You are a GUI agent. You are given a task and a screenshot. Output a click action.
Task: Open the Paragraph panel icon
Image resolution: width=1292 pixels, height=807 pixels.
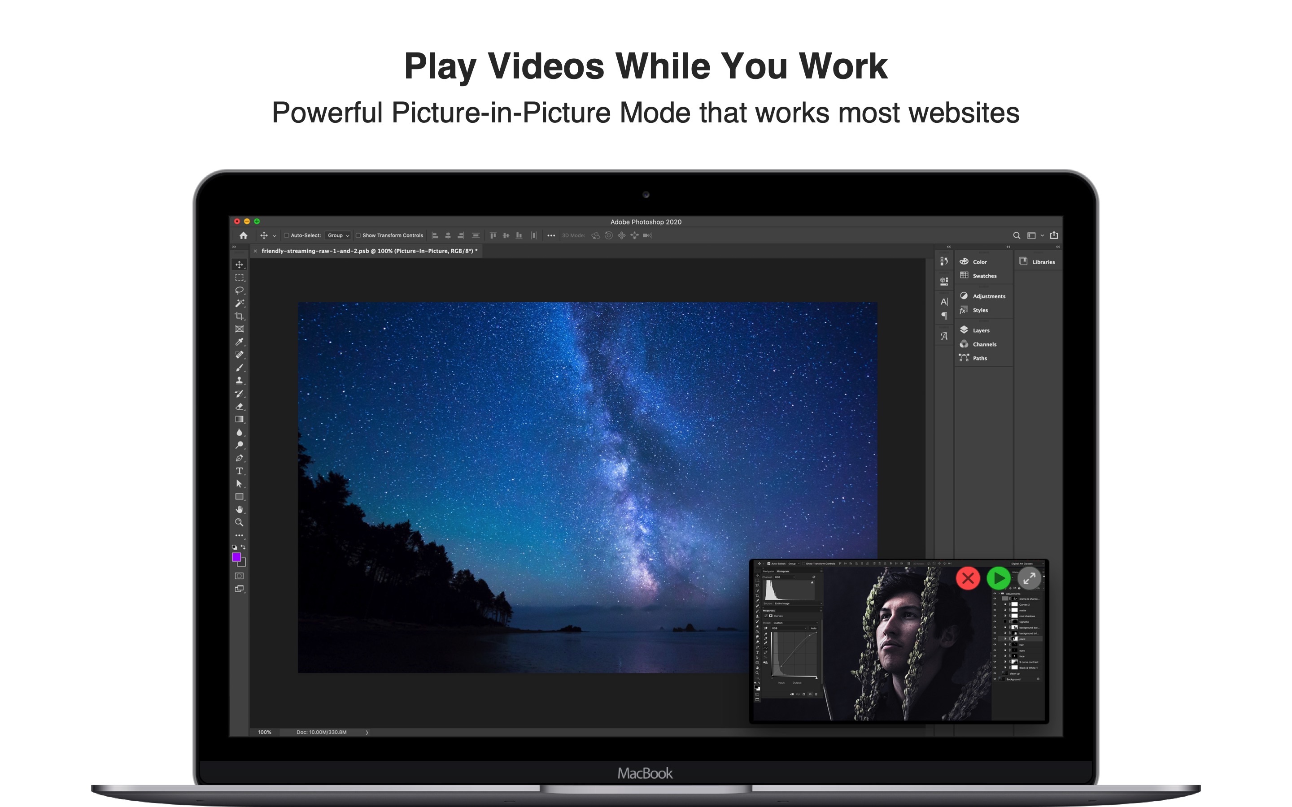[944, 316]
